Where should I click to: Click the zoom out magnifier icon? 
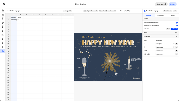(100, 11)
